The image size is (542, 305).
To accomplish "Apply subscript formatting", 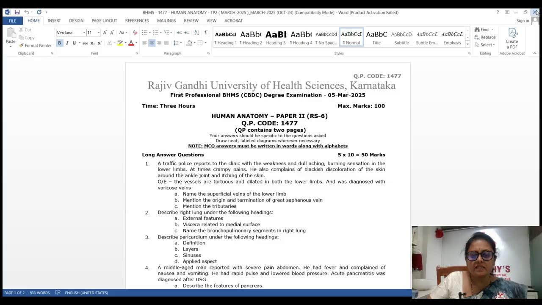I will pyautogui.click(x=92, y=43).
